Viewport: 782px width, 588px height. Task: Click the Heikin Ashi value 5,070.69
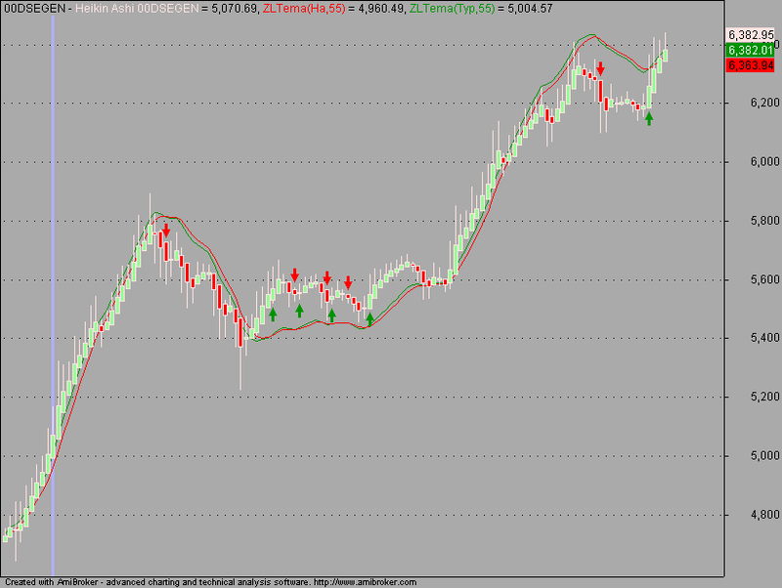[235, 9]
